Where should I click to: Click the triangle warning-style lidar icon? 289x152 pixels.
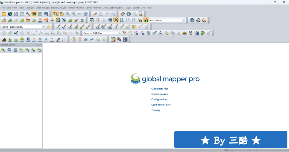[161, 33]
